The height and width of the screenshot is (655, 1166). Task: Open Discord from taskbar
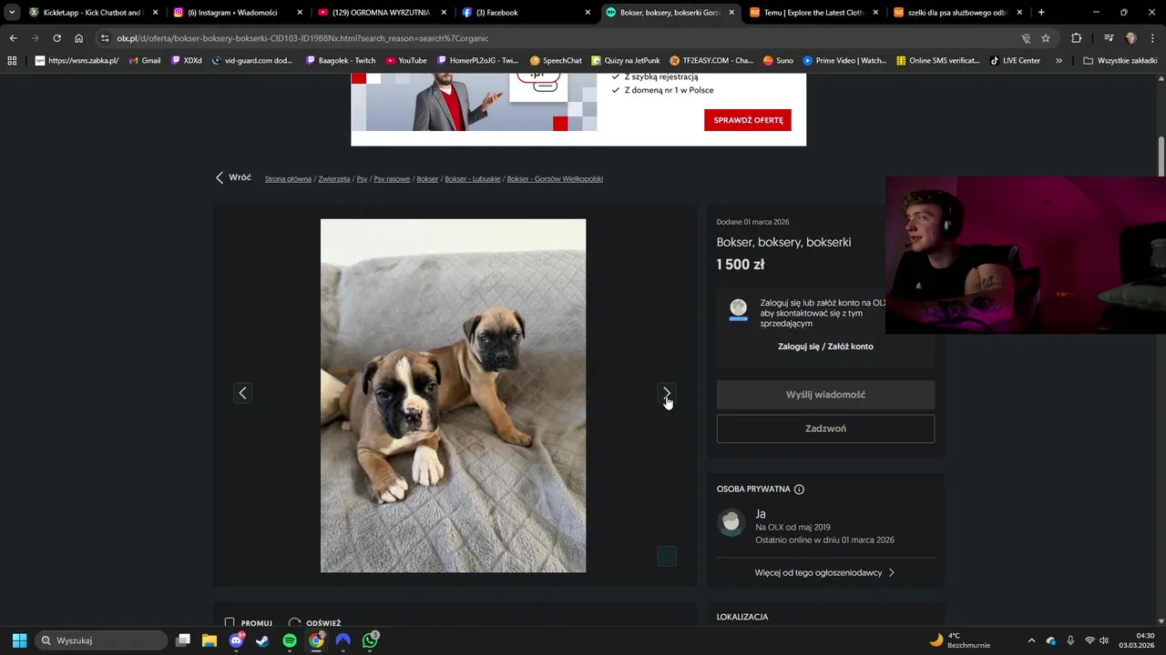coord(237,640)
